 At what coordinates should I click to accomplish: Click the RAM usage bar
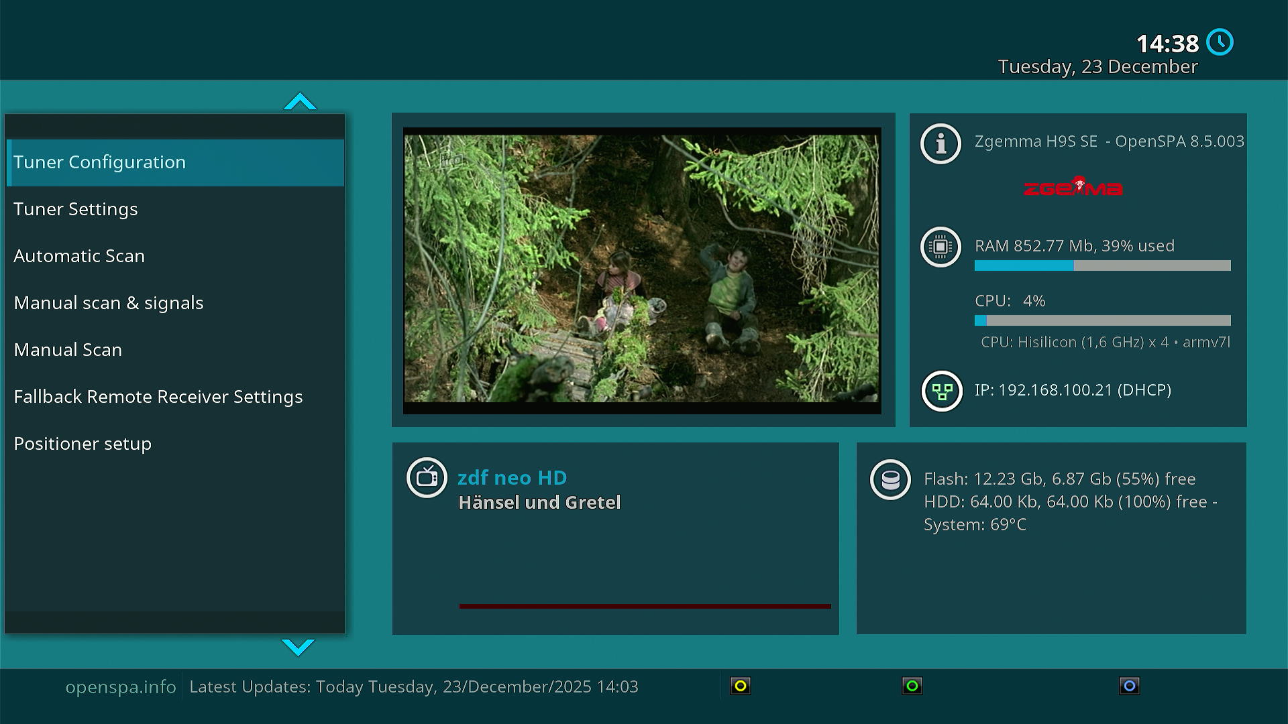1102,266
